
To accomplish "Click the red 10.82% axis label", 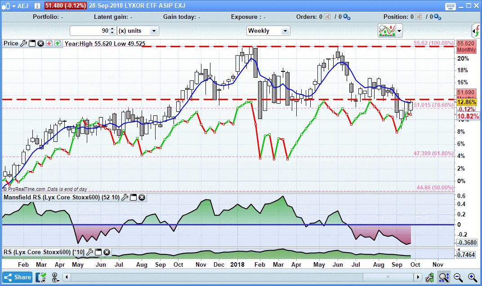I will pyautogui.click(x=468, y=116).
